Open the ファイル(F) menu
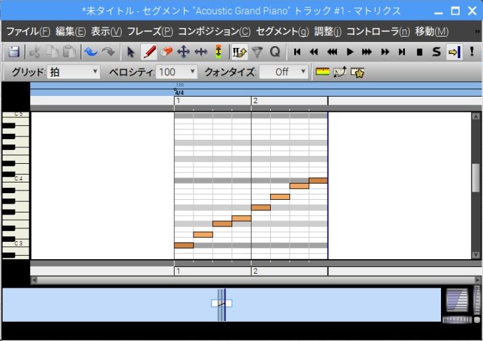 [x=28, y=31]
